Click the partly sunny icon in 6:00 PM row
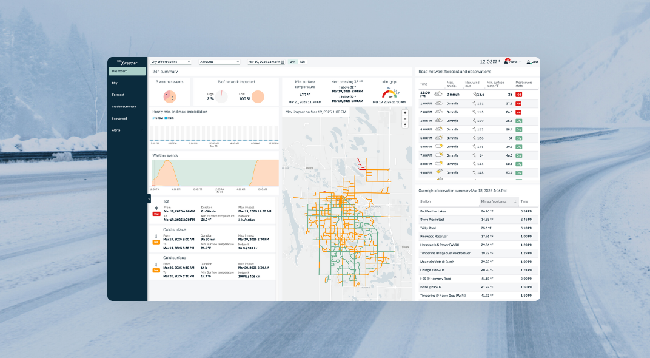The height and width of the screenshot is (358, 650). (x=439, y=146)
